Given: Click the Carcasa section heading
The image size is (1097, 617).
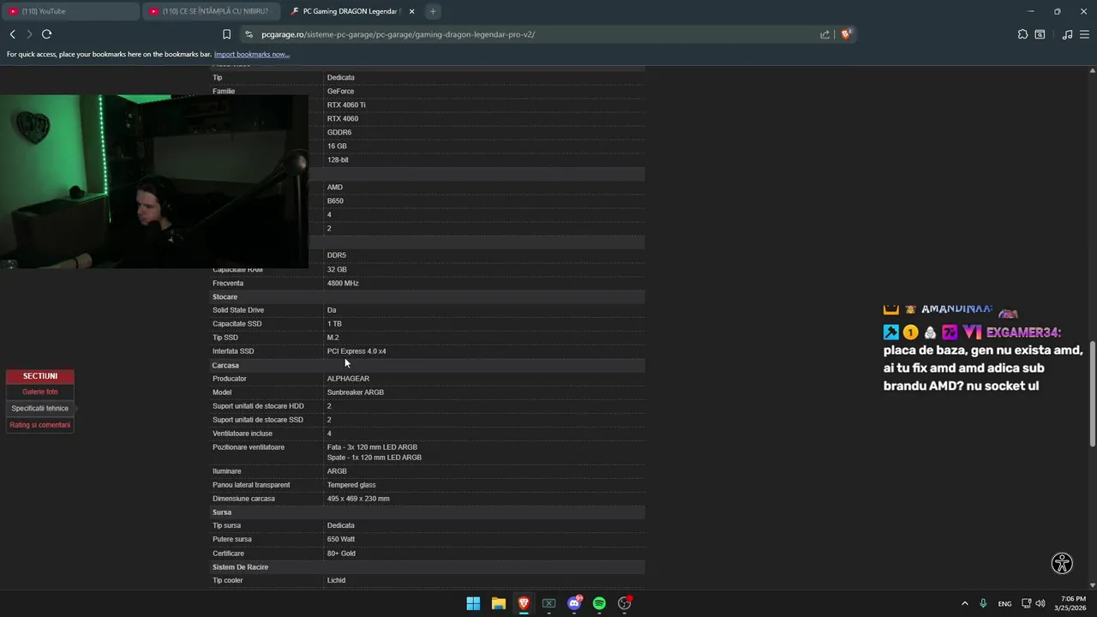Looking at the screenshot, I should (225, 365).
